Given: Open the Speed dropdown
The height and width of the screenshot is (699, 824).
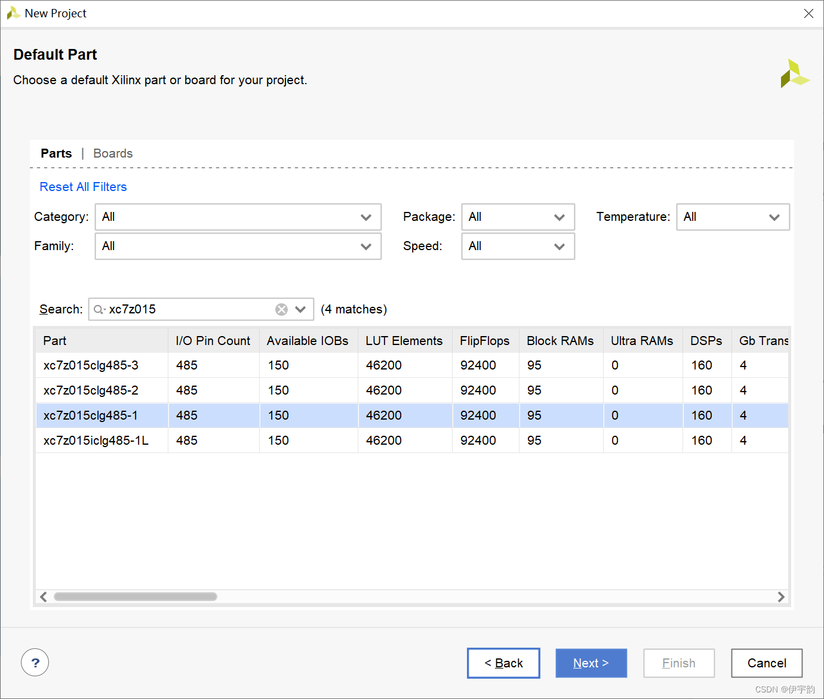Looking at the screenshot, I should pos(518,247).
